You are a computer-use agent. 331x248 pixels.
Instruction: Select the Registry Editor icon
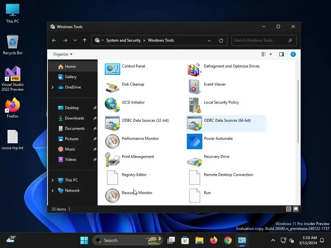112,178
